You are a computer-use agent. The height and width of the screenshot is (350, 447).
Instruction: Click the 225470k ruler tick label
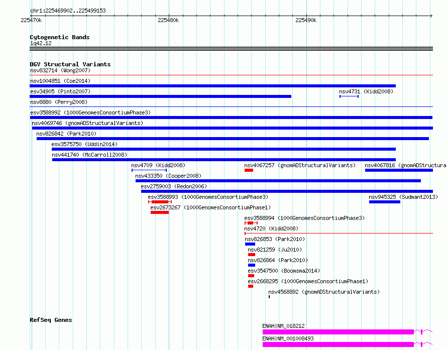[x=31, y=20]
